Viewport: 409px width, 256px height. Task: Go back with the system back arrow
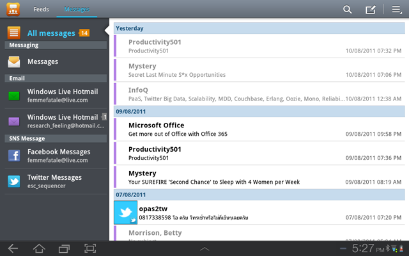click(x=13, y=248)
